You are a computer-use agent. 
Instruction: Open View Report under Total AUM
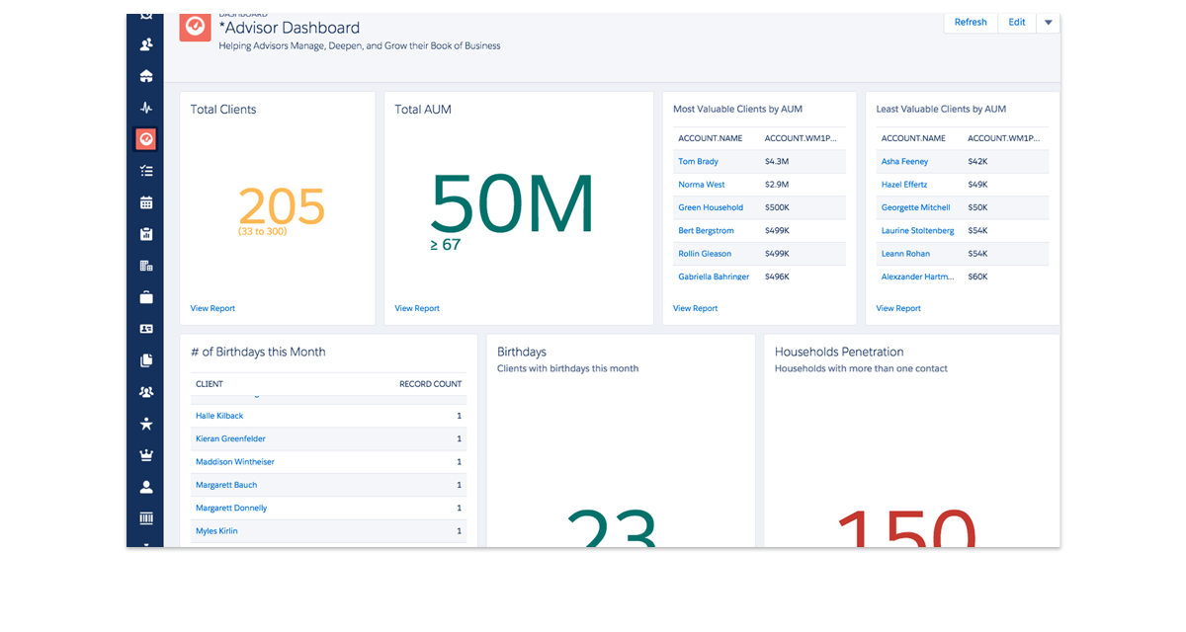click(417, 308)
